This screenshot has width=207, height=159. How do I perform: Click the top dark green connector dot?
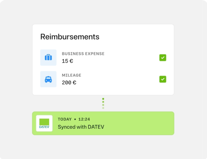(103, 99)
